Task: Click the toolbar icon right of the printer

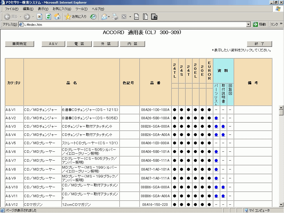Action: [x=124, y=17]
